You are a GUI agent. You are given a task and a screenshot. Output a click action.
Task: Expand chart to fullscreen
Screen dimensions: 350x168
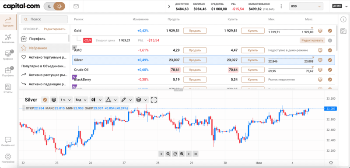pyautogui.click(x=154, y=100)
